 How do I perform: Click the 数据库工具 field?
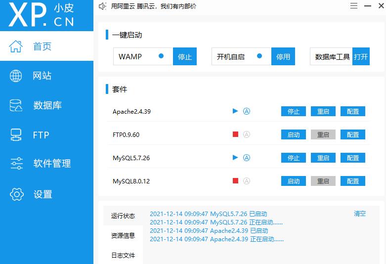(331, 56)
